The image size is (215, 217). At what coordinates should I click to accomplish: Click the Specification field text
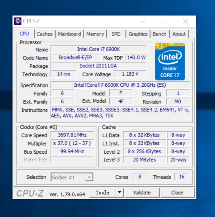pyautogui.click(x=120, y=85)
